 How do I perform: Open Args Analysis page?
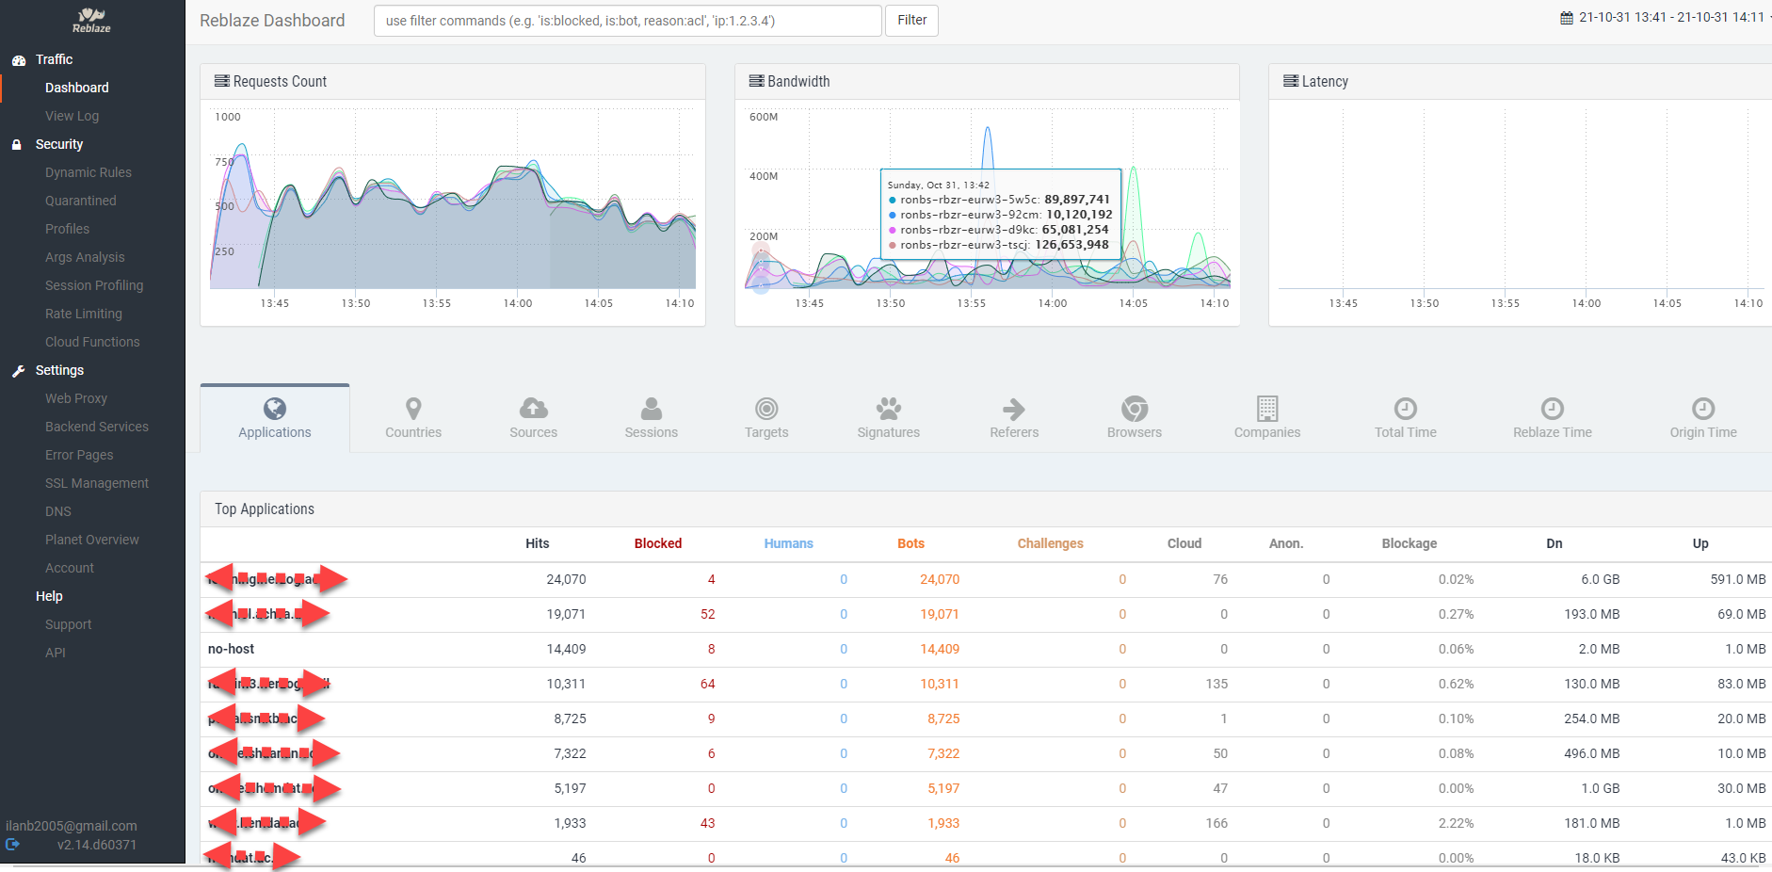85,257
